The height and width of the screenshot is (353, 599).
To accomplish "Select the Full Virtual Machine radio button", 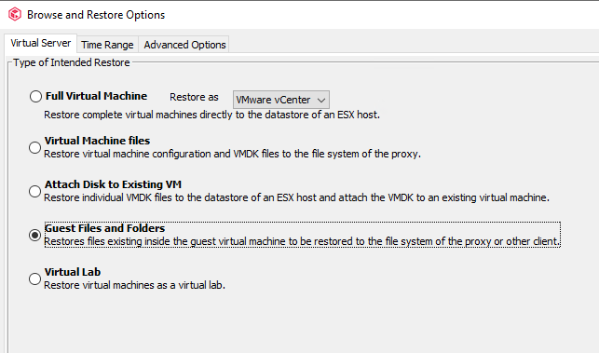I will (35, 96).
